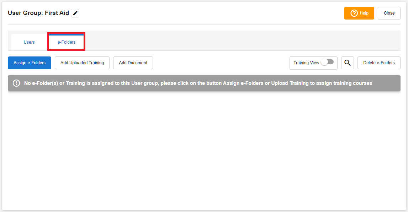This screenshot has width=408, height=212.
Task: Switch to the Users tab
Action: coord(29,42)
